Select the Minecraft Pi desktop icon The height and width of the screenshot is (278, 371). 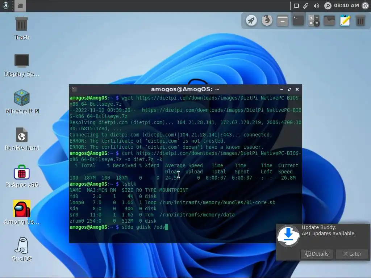(22, 102)
